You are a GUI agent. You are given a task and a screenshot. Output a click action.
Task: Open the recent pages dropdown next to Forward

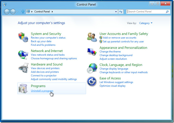[17, 11]
